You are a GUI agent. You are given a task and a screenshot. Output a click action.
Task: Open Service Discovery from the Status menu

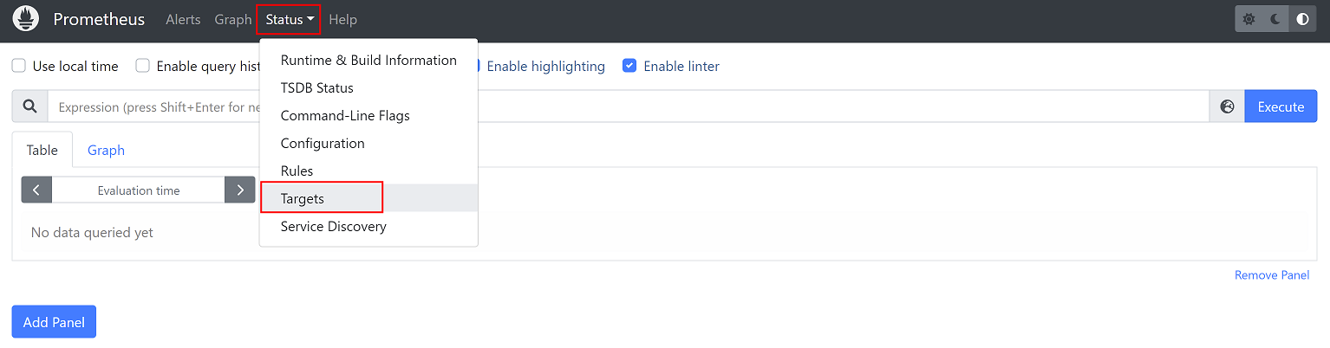(x=334, y=226)
